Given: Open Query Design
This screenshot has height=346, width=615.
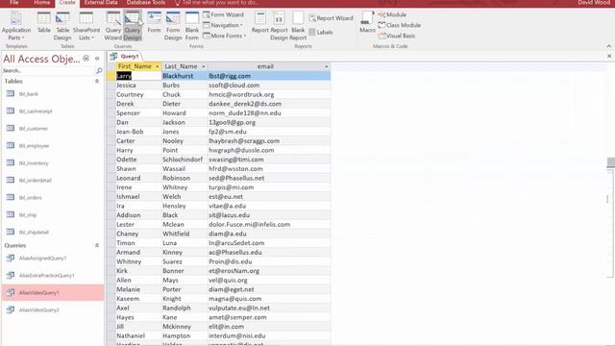Looking at the screenshot, I should tap(133, 26).
